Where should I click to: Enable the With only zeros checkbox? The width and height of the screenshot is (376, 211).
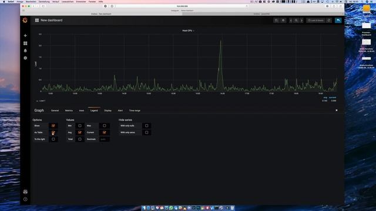coord(146,132)
